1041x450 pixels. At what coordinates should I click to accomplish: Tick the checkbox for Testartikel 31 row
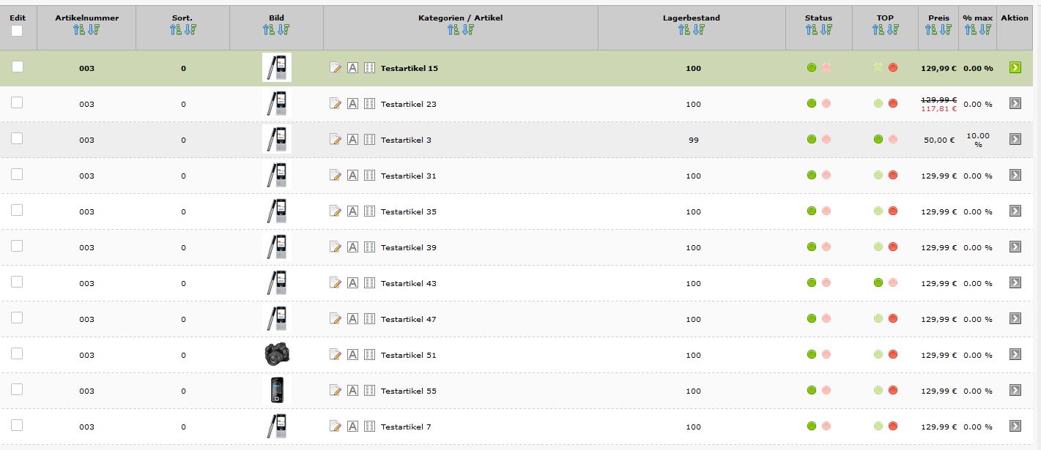click(x=17, y=175)
